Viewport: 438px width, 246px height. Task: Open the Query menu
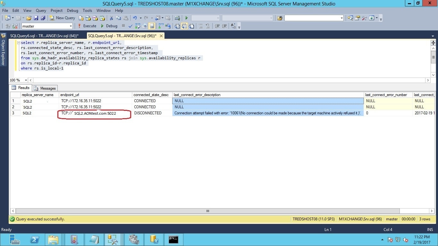(41, 11)
